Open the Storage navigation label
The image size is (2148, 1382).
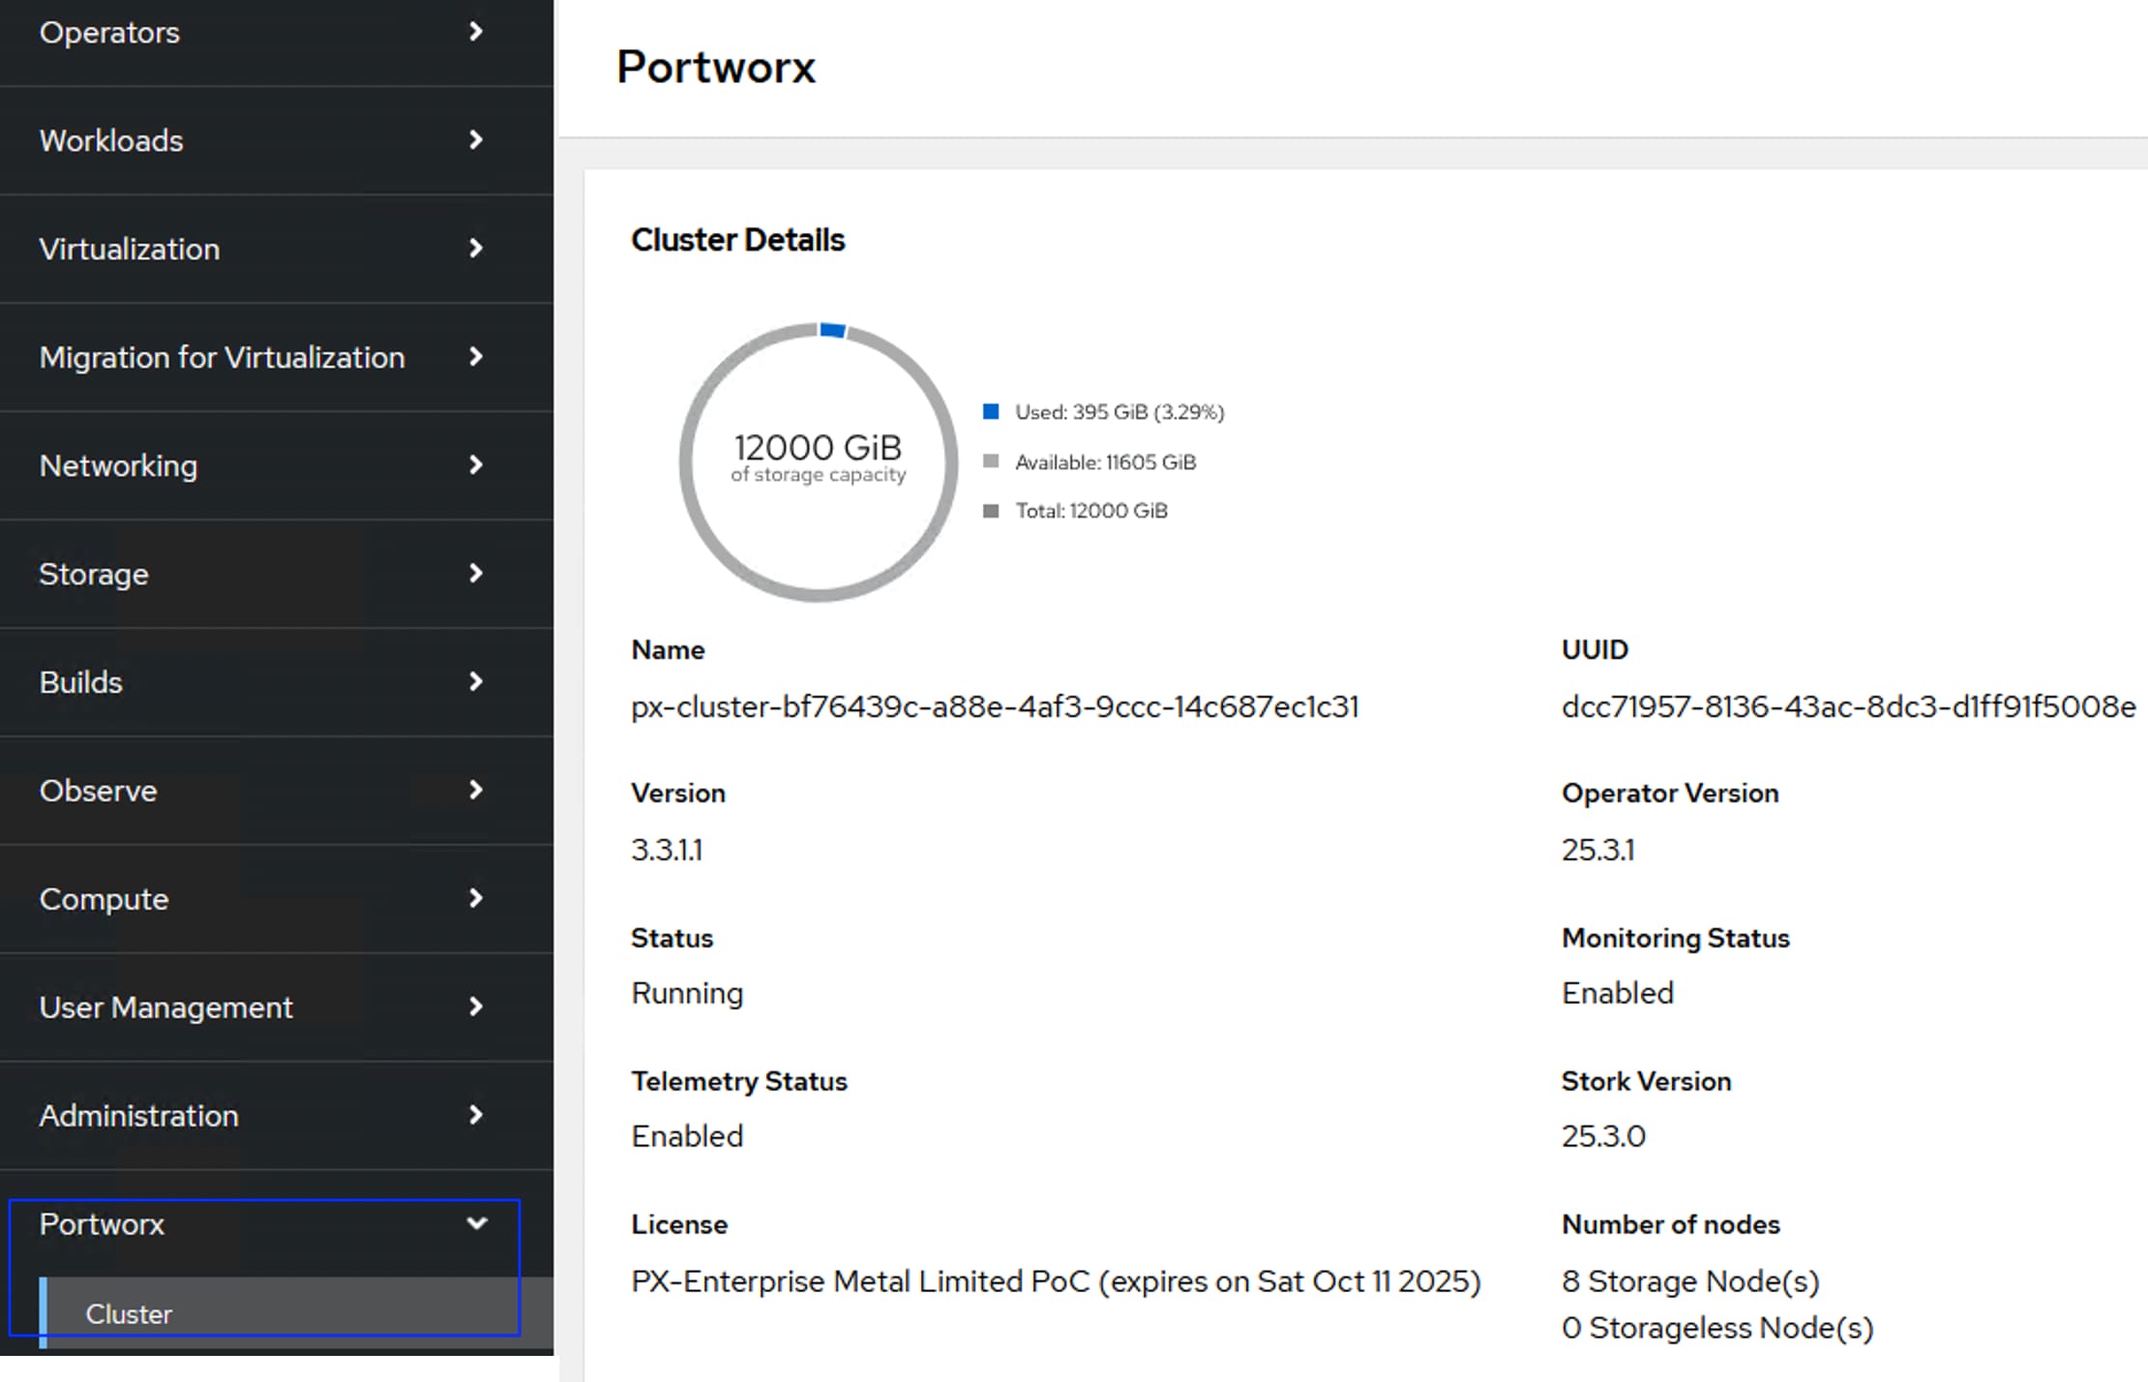pyautogui.click(x=94, y=574)
